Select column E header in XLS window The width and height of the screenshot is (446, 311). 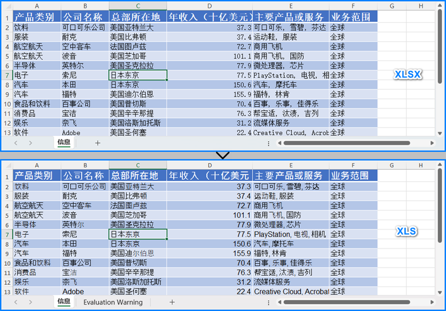click(x=291, y=166)
